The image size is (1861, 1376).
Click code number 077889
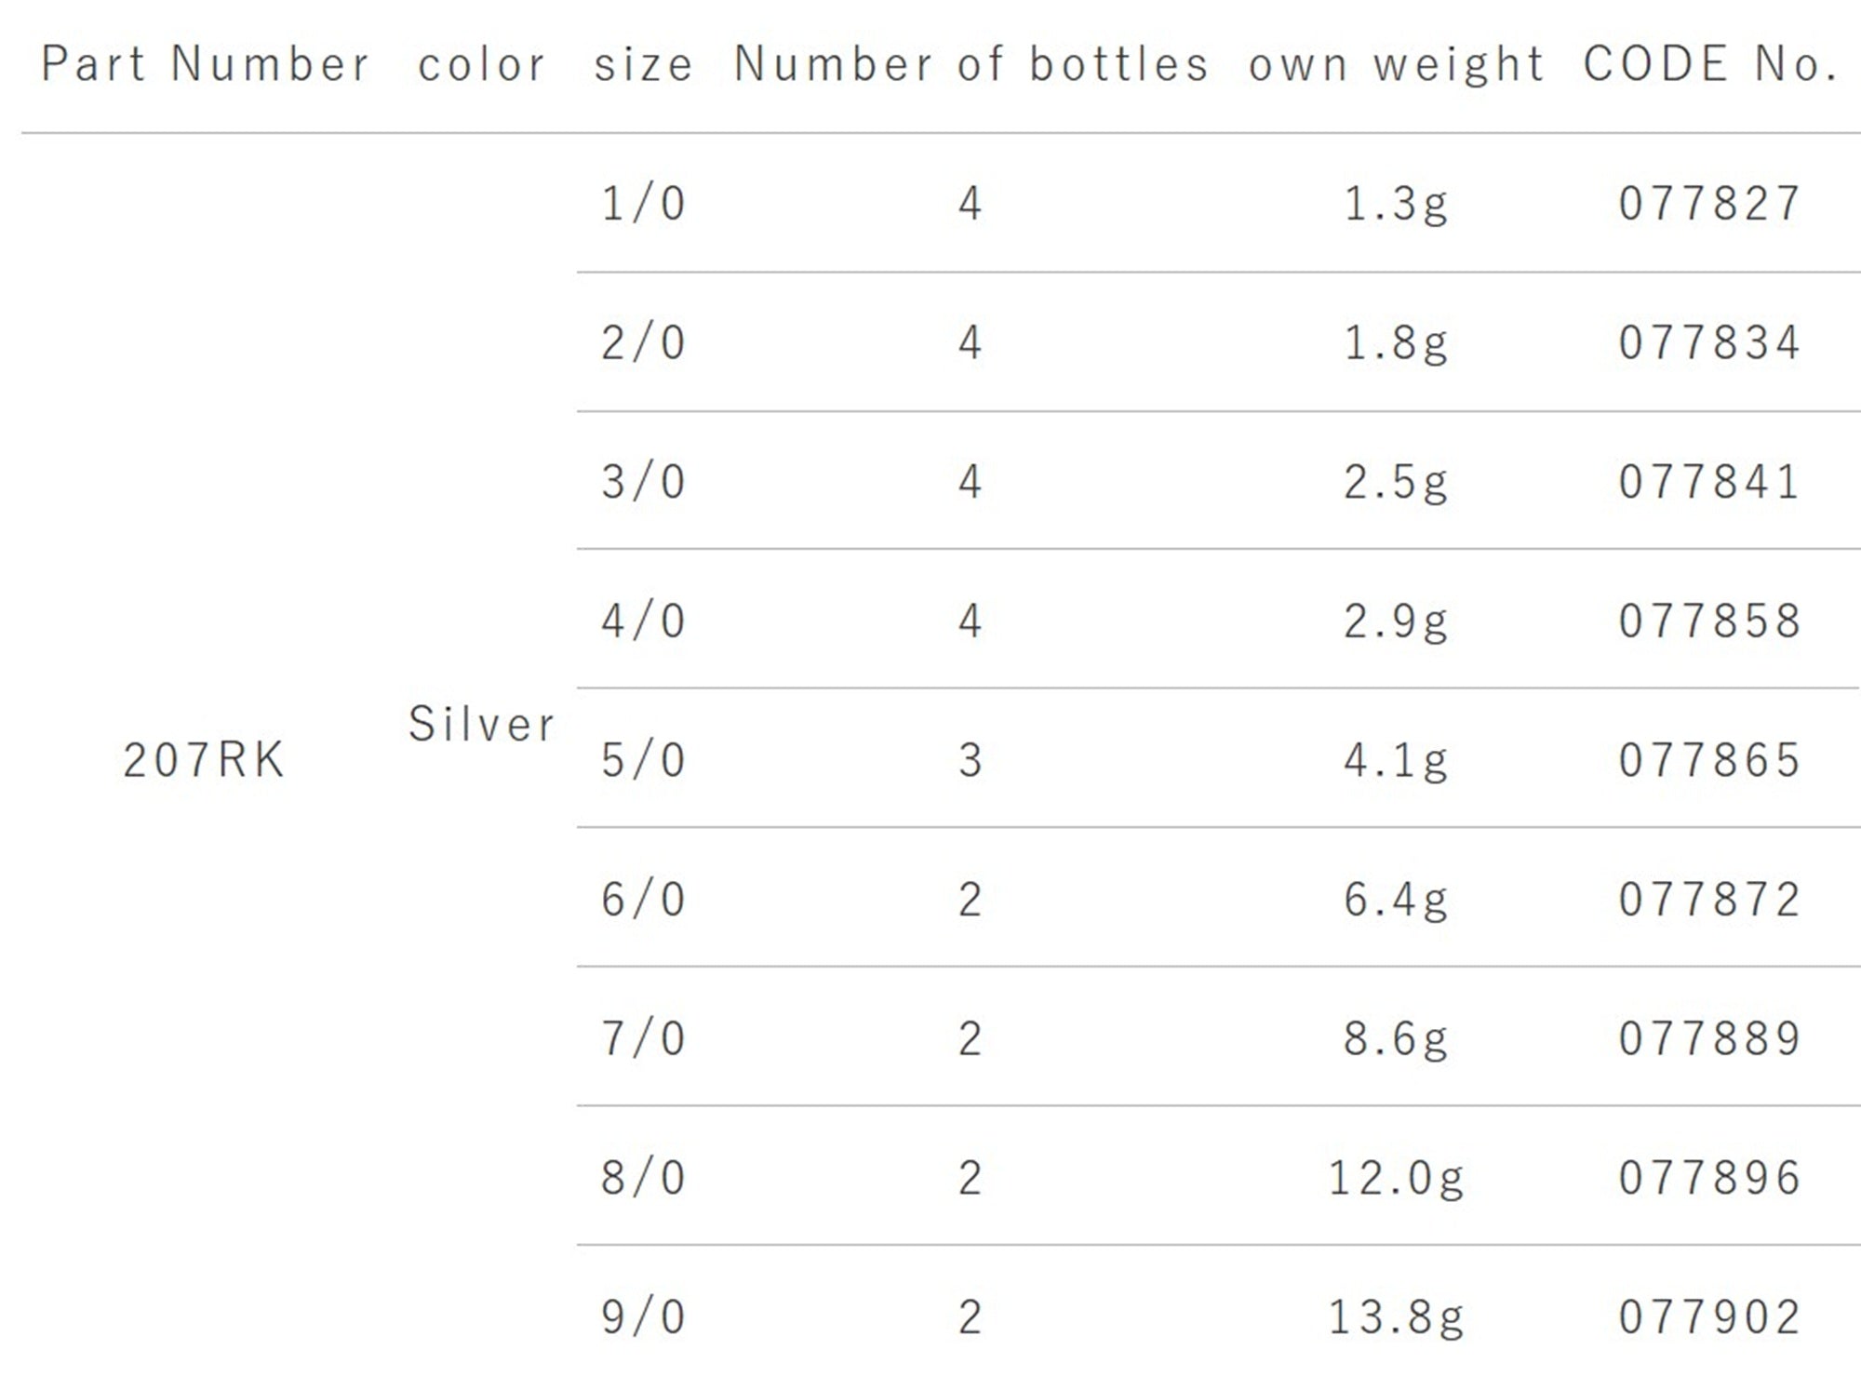(1710, 1038)
